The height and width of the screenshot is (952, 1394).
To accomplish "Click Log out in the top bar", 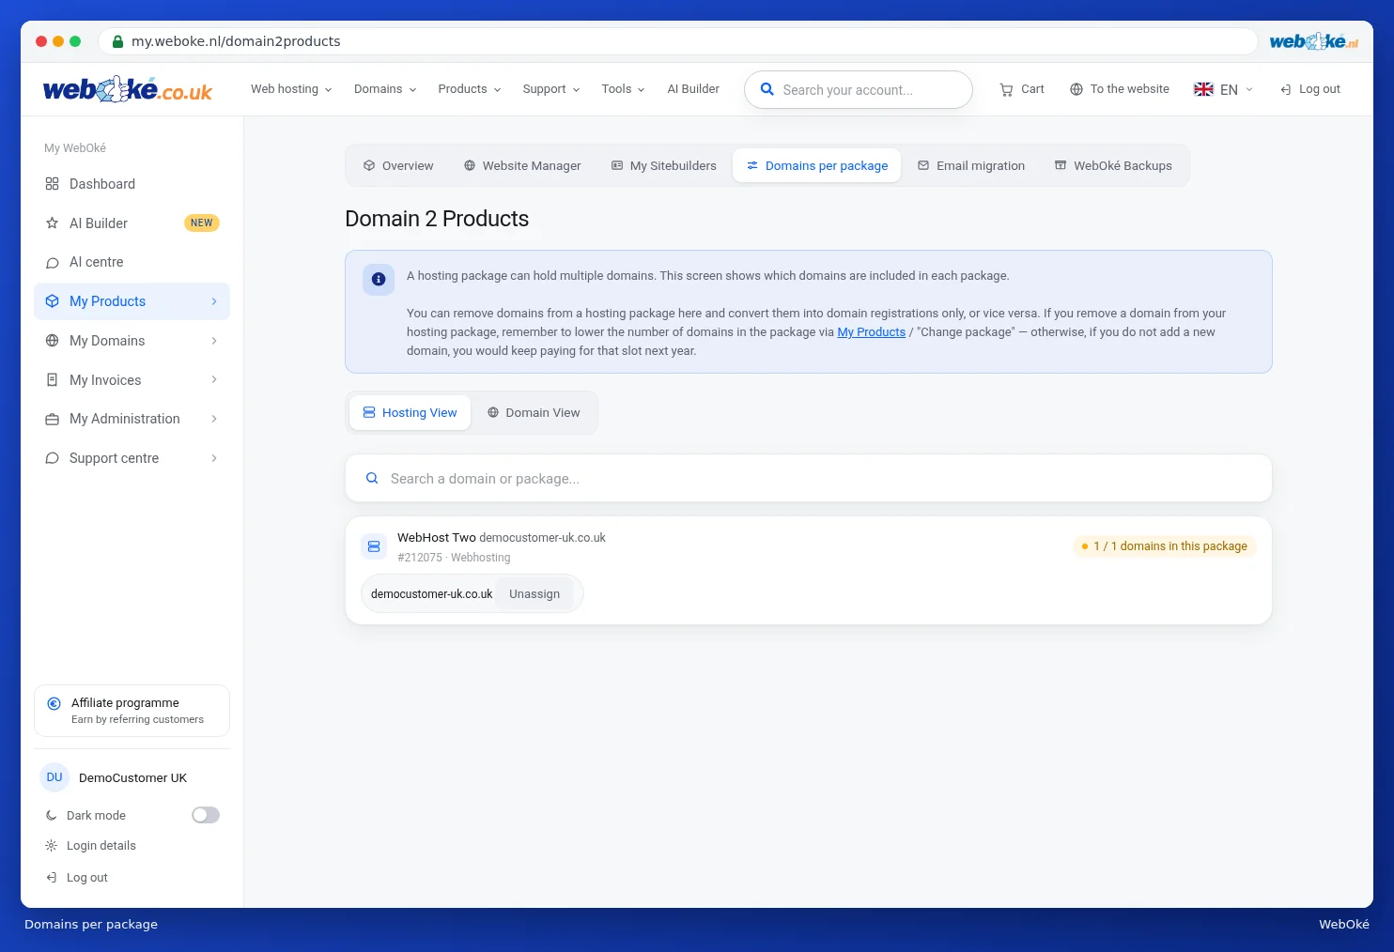I will 1310,89.
